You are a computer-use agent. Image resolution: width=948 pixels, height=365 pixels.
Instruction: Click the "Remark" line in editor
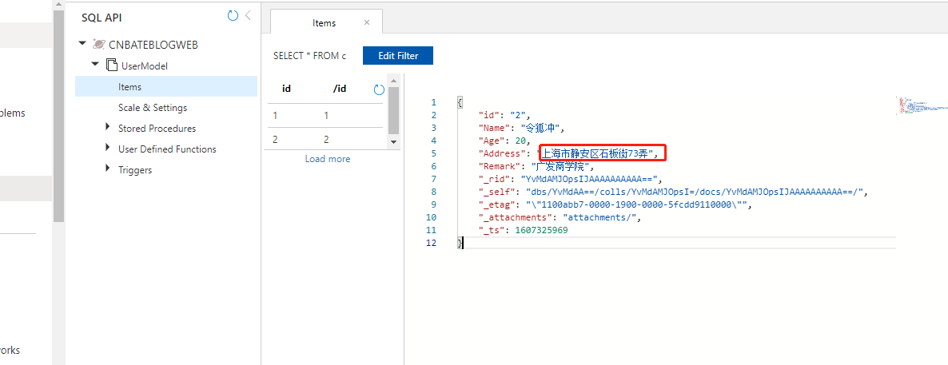[536, 166]
